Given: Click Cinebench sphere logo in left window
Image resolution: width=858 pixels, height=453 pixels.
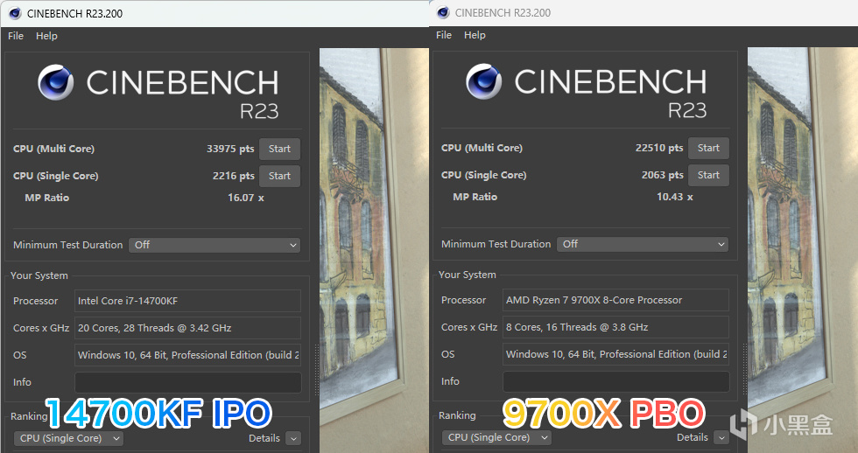Looking at the screenshot, I should (x=55, y=82).
